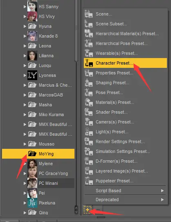Image resolution: width=171 pixels, height=222 pixels.
Task: Click the Luoqu folder icon
Action: coord(32,65)
